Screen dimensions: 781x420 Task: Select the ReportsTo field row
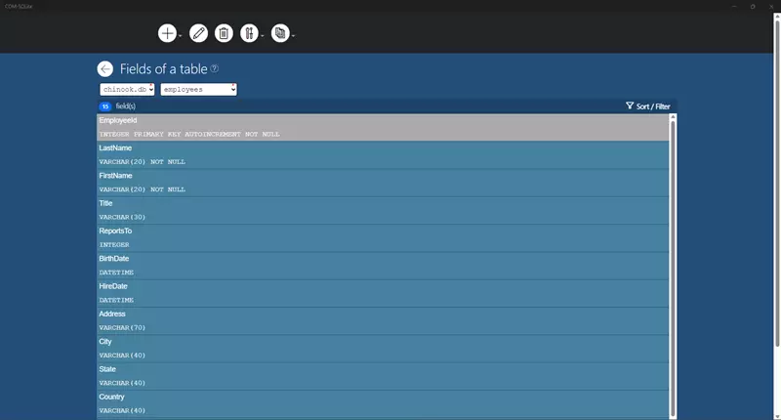pyautogui.click(x=383, y=237)
